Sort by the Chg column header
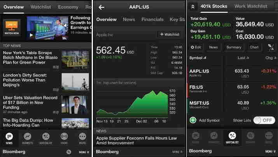The height and width of the screenshot is (157, 278). (271, 58)
